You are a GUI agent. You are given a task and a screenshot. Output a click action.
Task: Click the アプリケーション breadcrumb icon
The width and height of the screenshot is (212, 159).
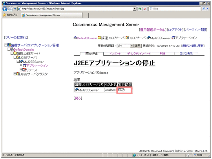173,38
